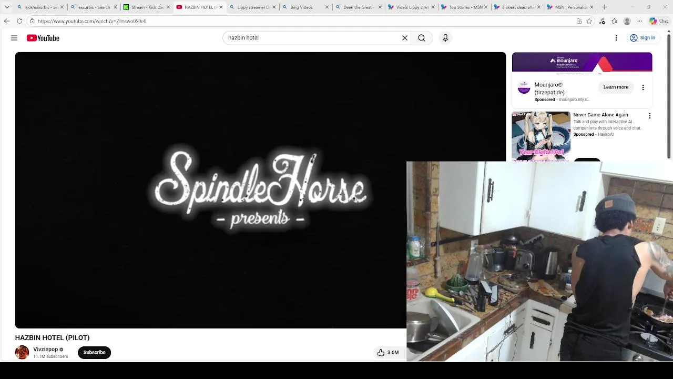Open the YouTube hamburger guide menu
Screen dimensions: 673x379
tap(14, 38)
